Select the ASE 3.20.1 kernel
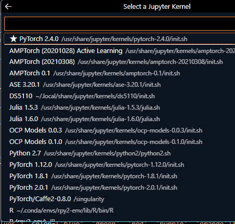This screenshot has height=224, width=235. tap(120, 85)
